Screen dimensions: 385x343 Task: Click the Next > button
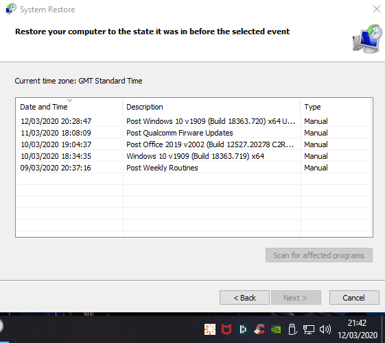296,298
